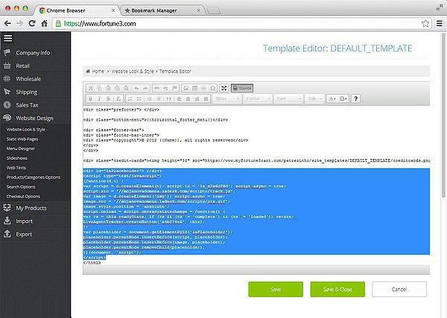Open the Chrome menu icon

pyautogui.click(x=438, y=24)
